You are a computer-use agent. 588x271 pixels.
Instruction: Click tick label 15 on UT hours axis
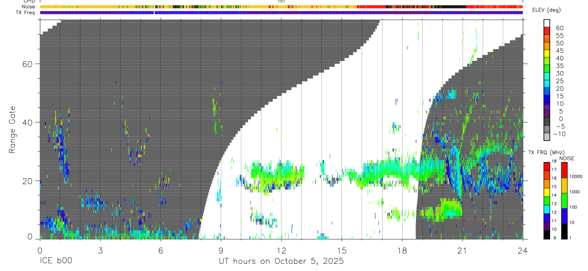(341, 250)
